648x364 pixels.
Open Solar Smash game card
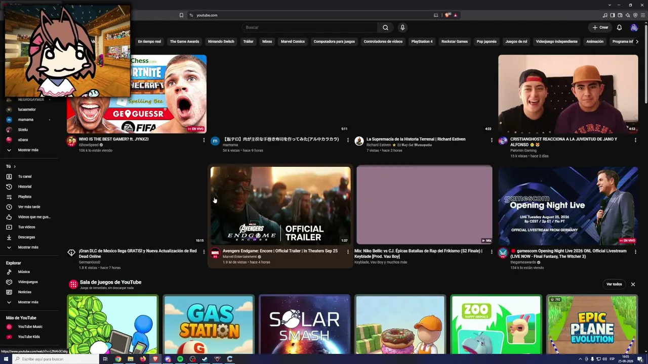[x=304, y=325]
